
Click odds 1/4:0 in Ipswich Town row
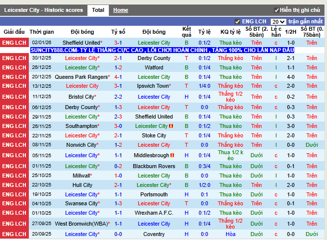pos(204,86)
